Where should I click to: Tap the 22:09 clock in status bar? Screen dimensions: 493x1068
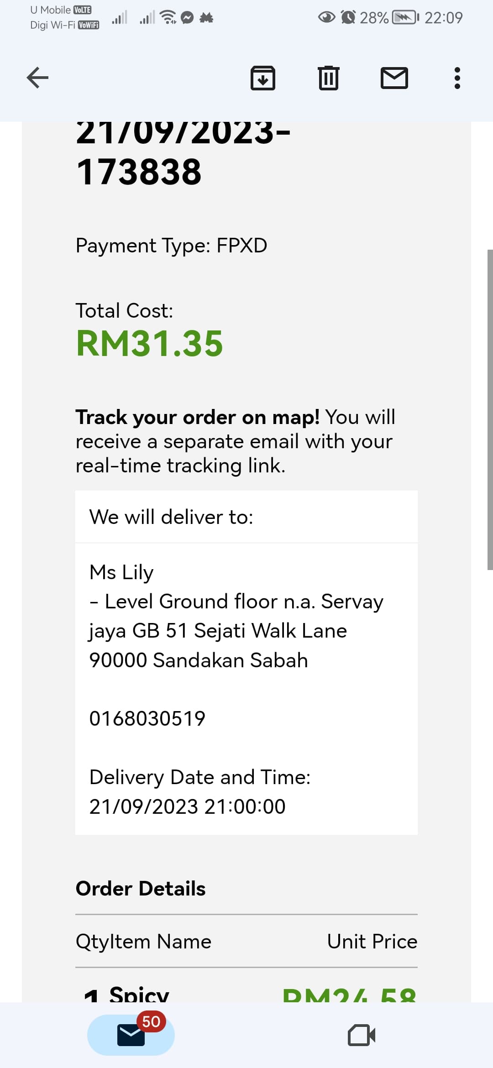pos(443,17)
